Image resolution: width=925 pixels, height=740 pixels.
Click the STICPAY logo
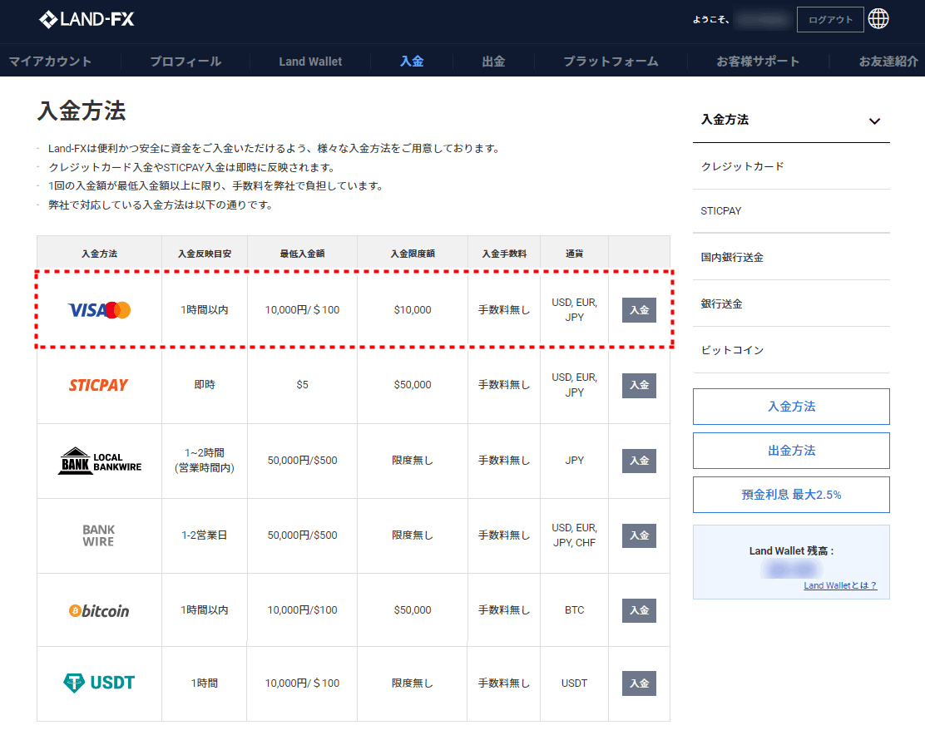(x=98, y=385)
